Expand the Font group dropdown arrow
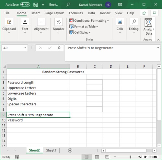162x160 pixels. (x=25, y=33)
